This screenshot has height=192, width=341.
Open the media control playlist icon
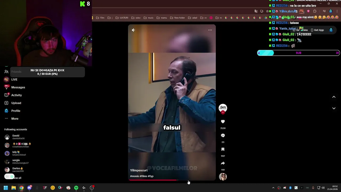tap(324, 11)
